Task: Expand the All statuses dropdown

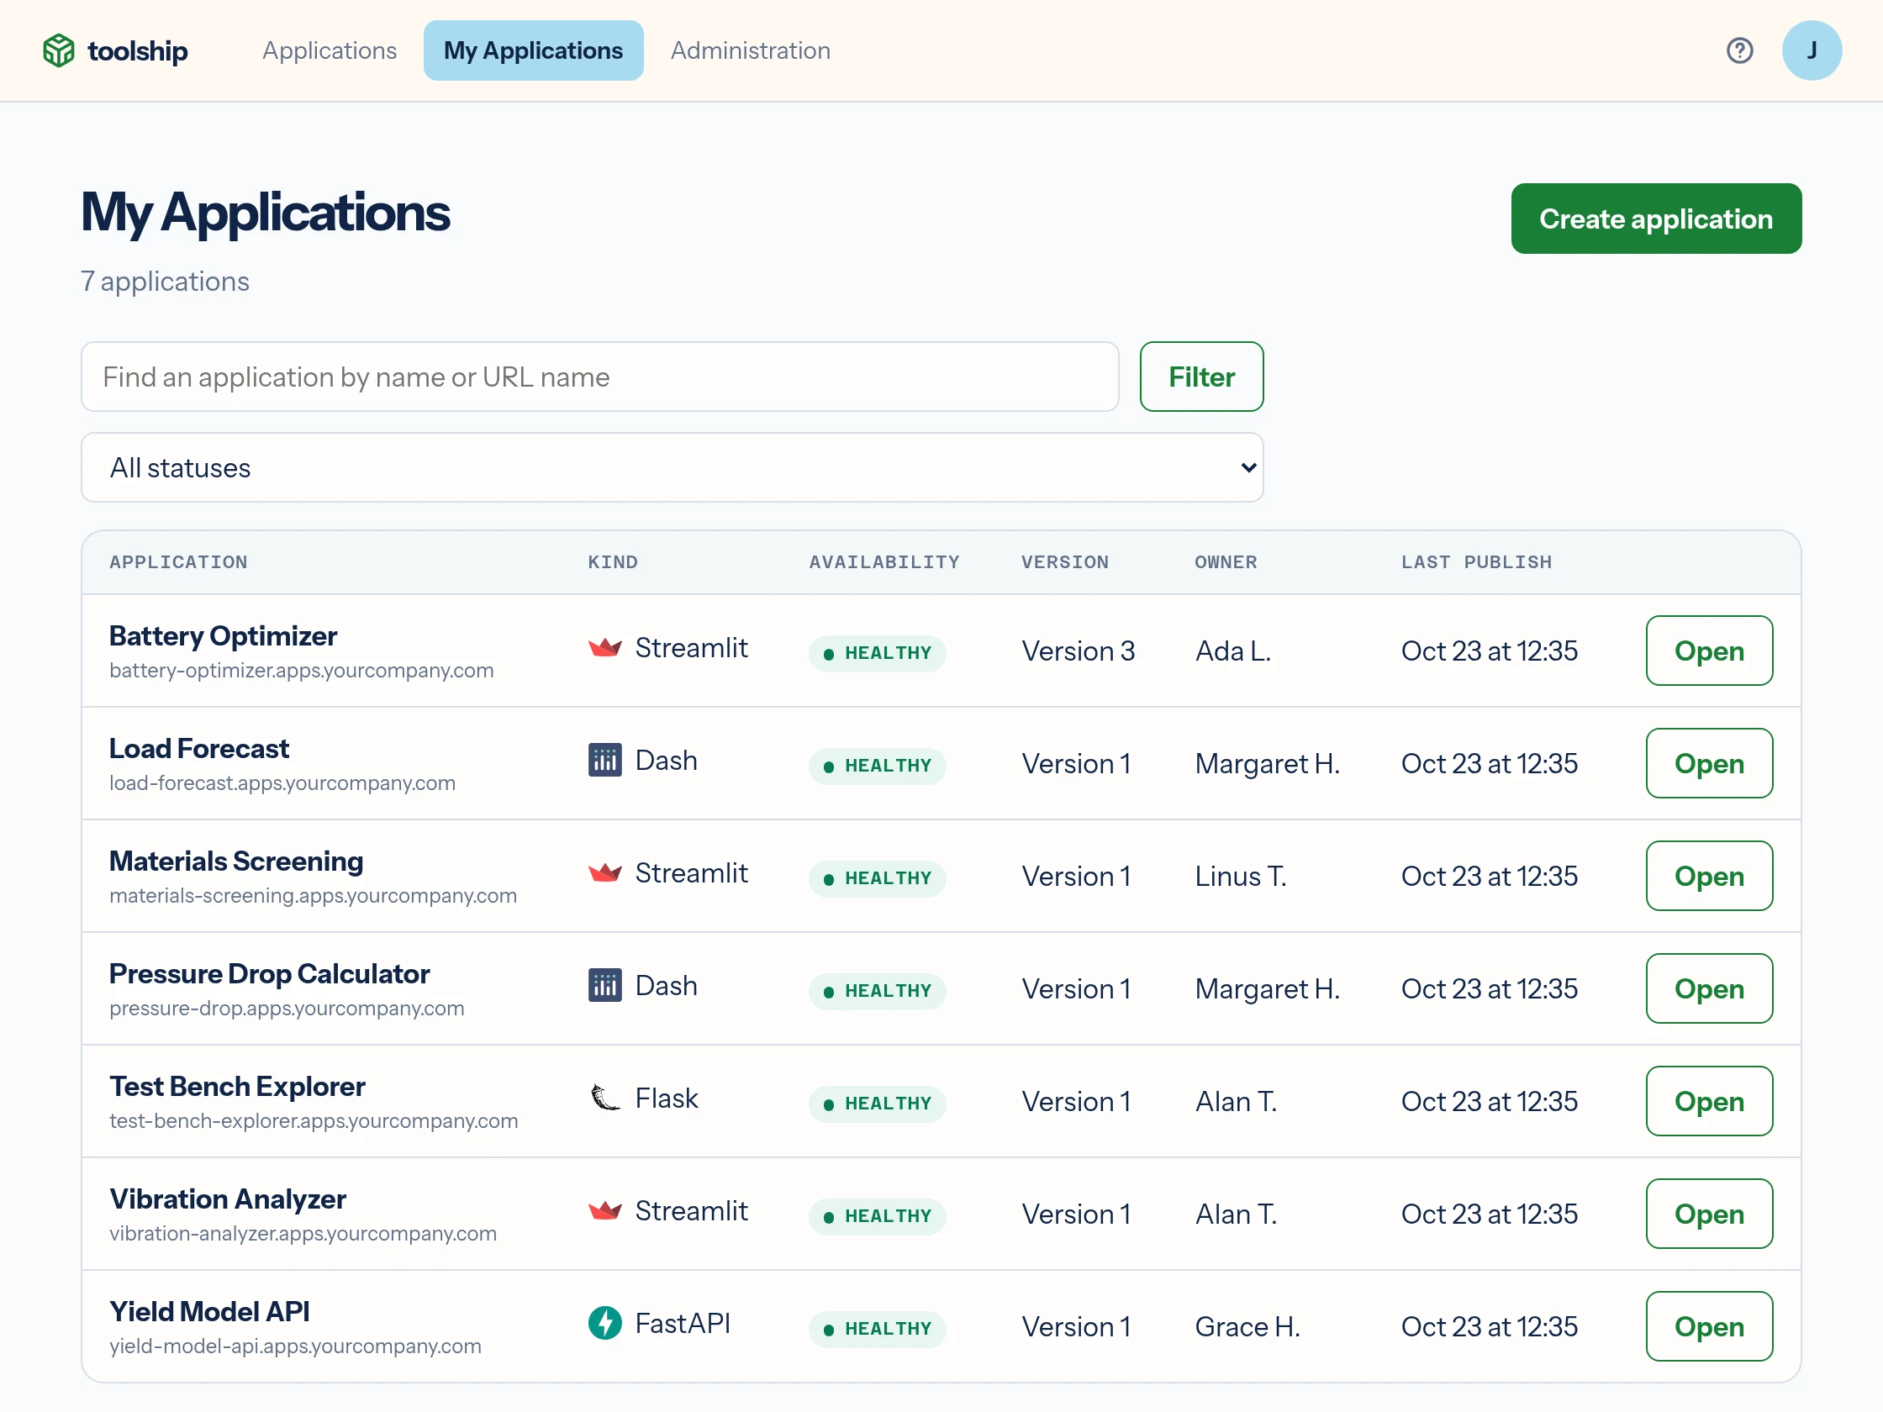Action: [672, 467]
